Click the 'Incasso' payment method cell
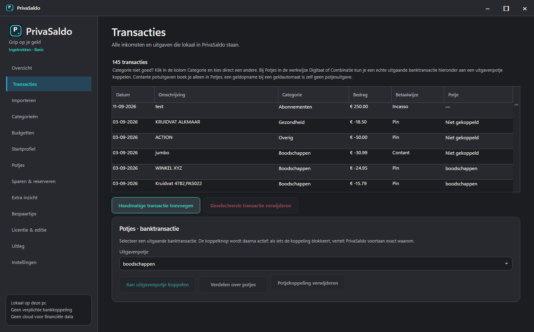Viewport: 534px width, 332px height. (x=400, y=106)
